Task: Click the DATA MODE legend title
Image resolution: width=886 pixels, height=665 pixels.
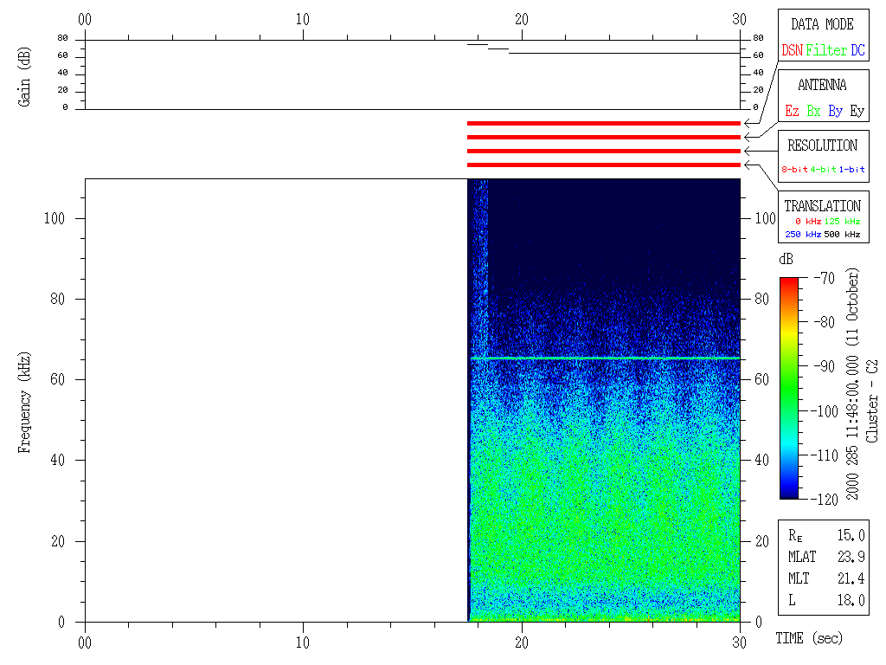Action: coord(822,24)
